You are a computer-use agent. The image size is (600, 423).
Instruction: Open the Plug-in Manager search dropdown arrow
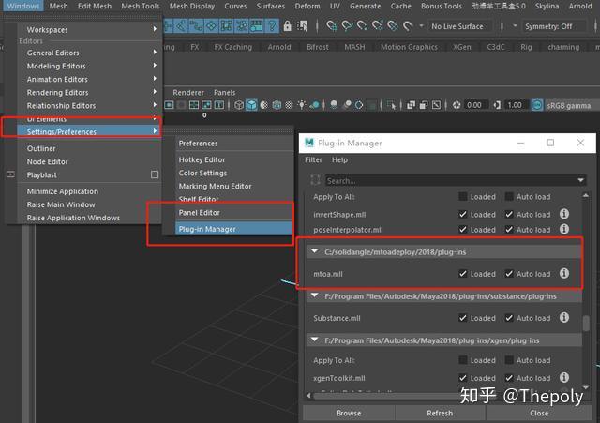[580, 180]
